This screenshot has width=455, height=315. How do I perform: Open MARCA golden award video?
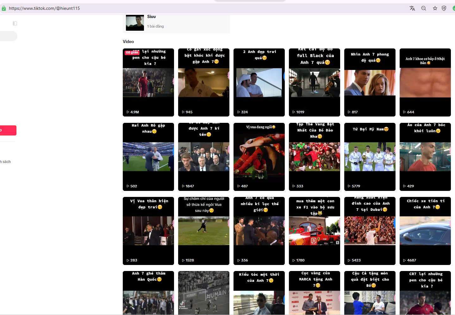(x=315, y=293)
